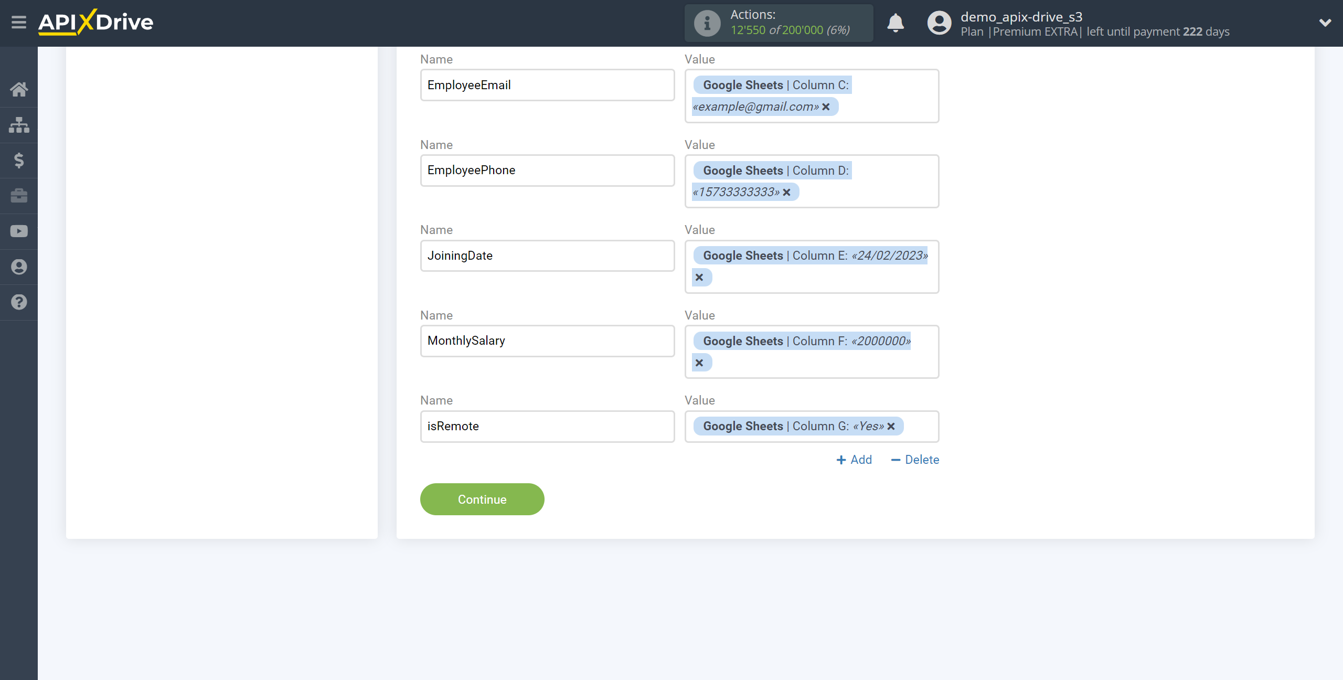Open the Home sidebar icon
Viewport: 1343px width, 680px height.
[x=19, y=89]
